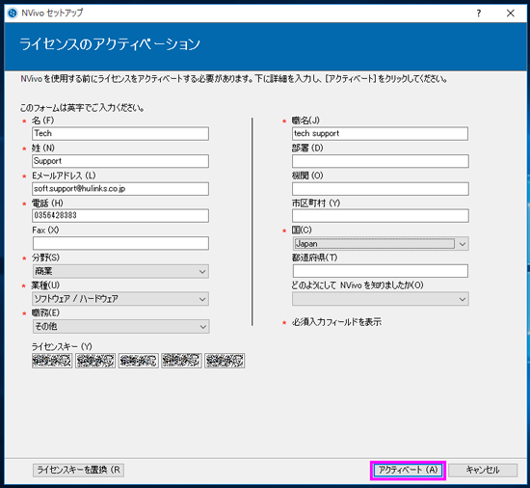Click the NVivo logo icon in title bar
Screen dimensions: 530x488
click(13, 14)
